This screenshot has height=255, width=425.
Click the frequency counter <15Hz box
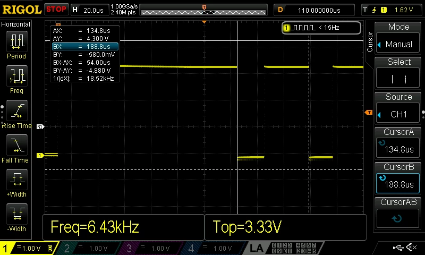[321, 28]
